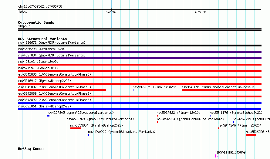Select the nsv4500909 (gnomADStructuralVariants) label

point(122,132)
